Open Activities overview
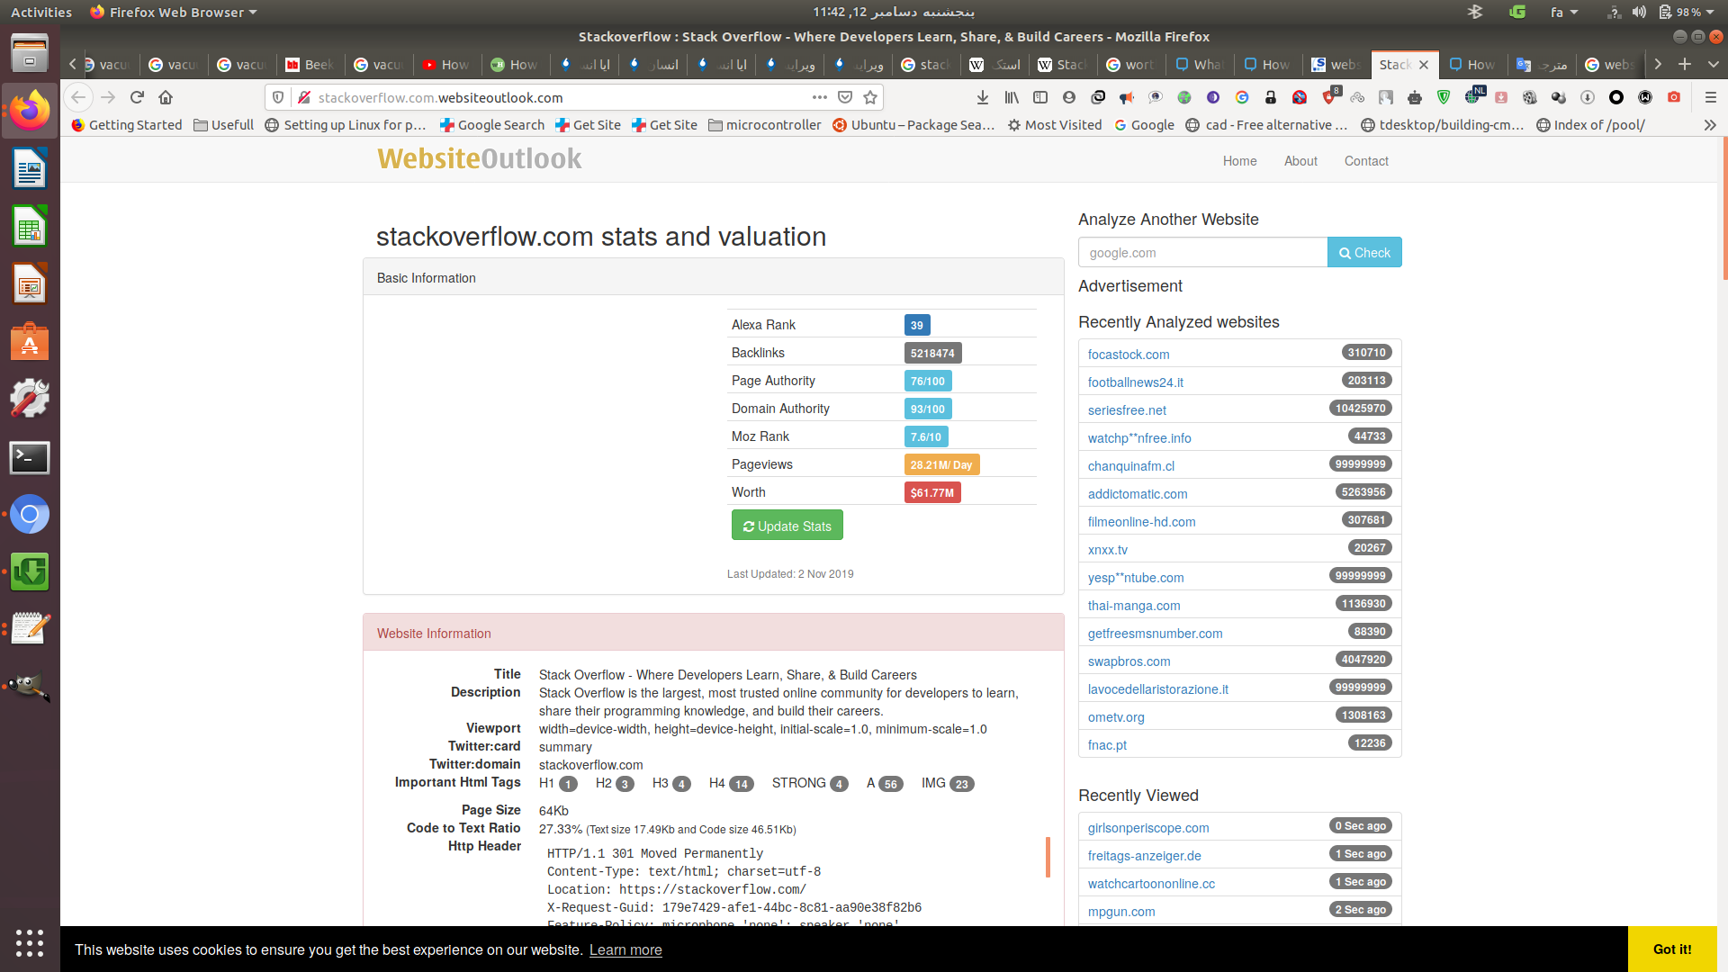Image resolution: width=1728 pixels, height=972 pixels. (41, 12)
